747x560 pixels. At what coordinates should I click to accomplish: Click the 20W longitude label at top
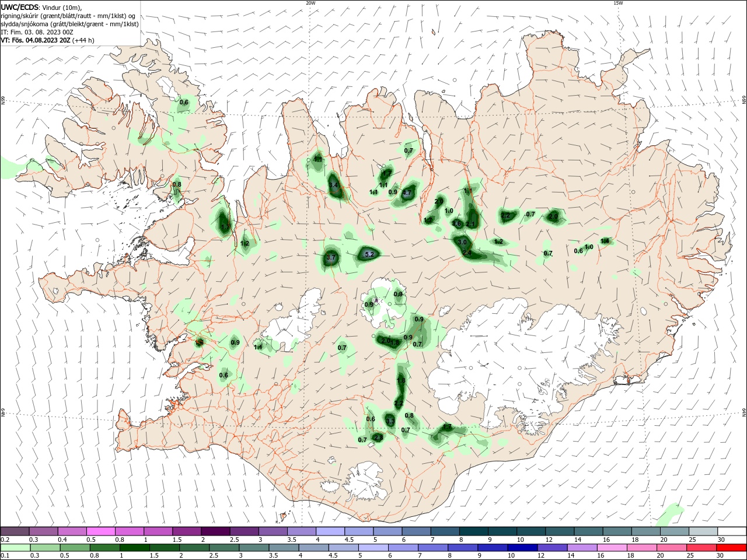[310, 3]
